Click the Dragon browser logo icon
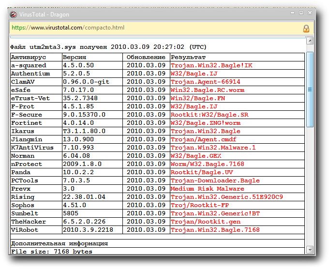 (x=14, y=15)
